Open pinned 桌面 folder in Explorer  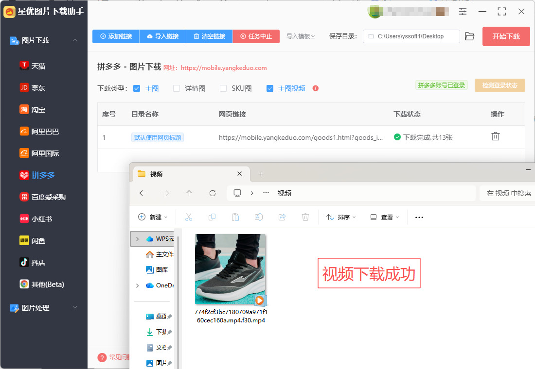point(159,316)
